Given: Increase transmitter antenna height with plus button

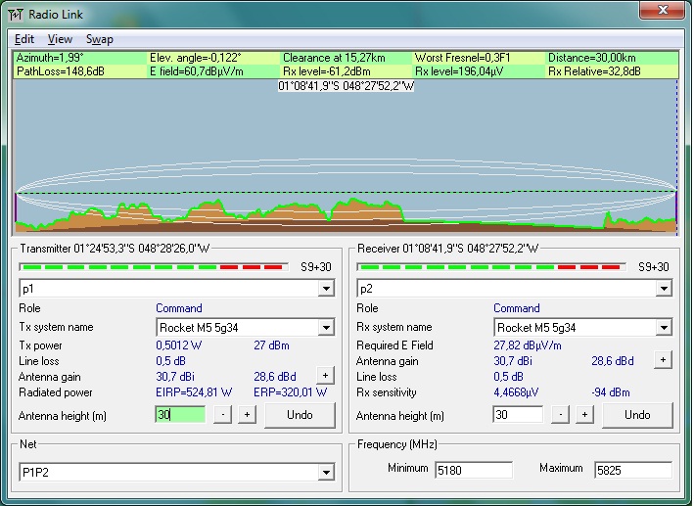Looking at the screenshot, I should 247,415.
